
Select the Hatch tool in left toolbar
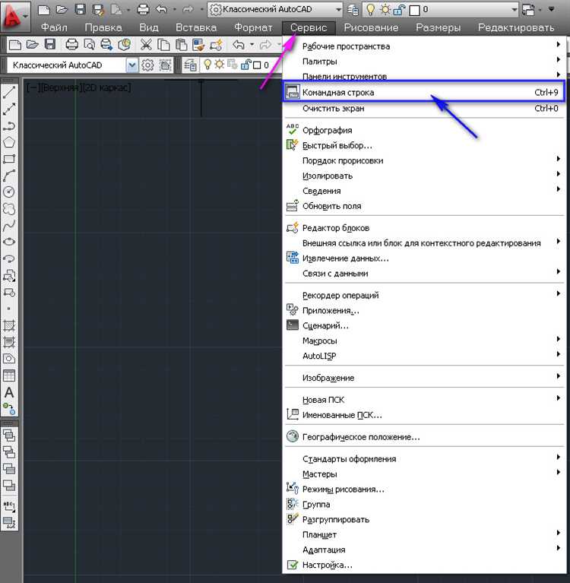coord(9,326)
